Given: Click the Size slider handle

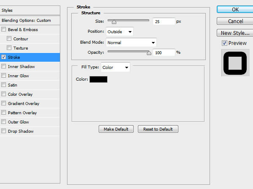Looking at the screenshot, I should point(114,22).
